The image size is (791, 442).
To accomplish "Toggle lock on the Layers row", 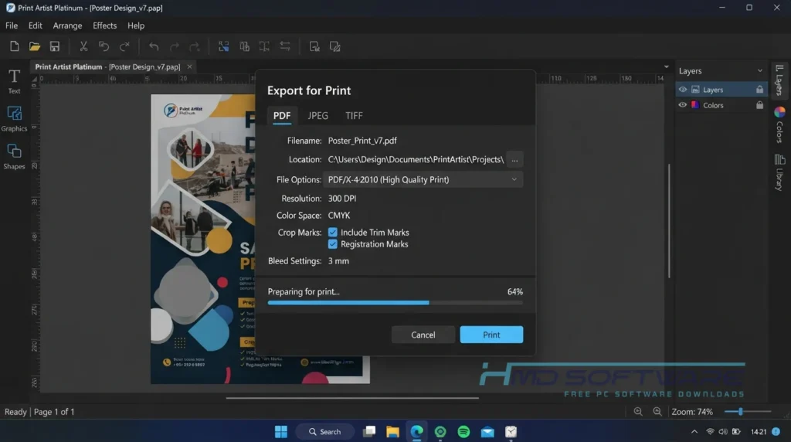I will tap(759, 90).
